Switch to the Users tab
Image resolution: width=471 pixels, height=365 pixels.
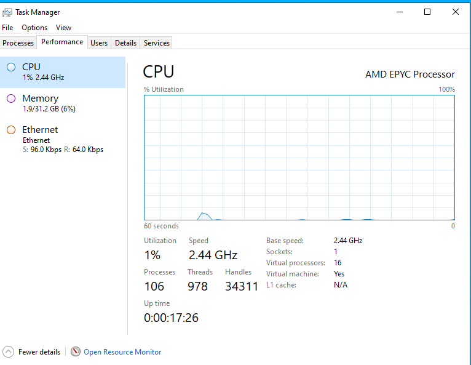tap(99, 43)
